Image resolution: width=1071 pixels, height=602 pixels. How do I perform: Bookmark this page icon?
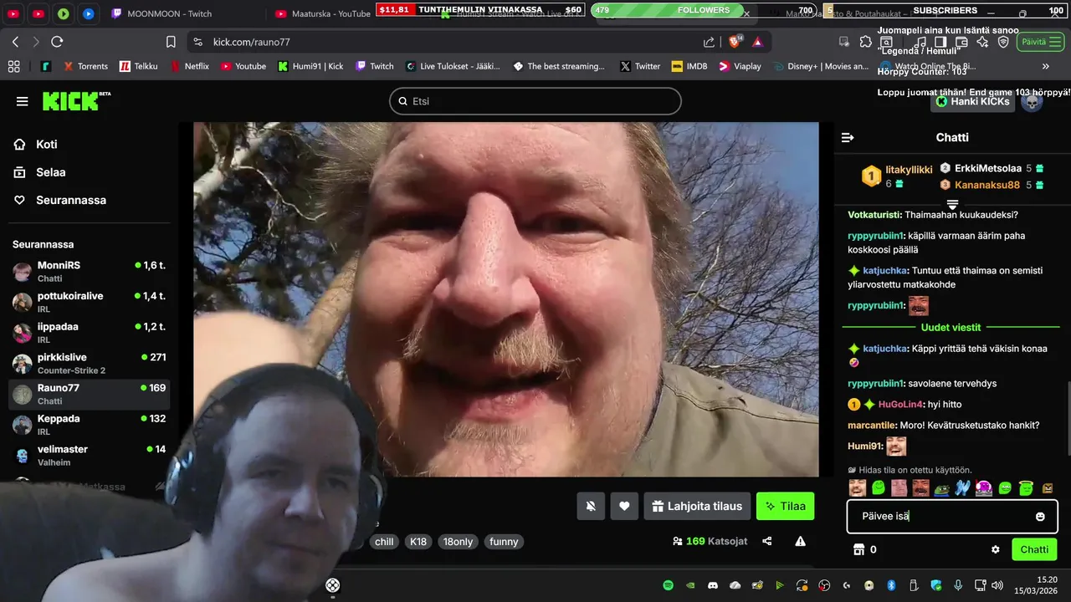click(171, 42)
